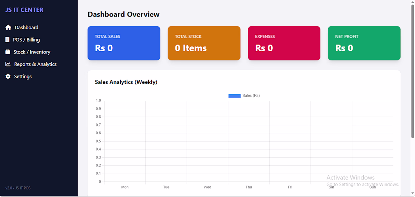The image size is (415, 197).
Task: Click the Sales (Rs) legend label
Action: pos(251,95)
